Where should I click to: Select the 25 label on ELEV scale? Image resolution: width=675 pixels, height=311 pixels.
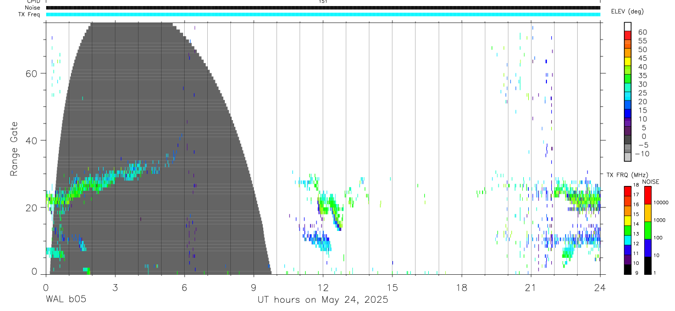642,93
